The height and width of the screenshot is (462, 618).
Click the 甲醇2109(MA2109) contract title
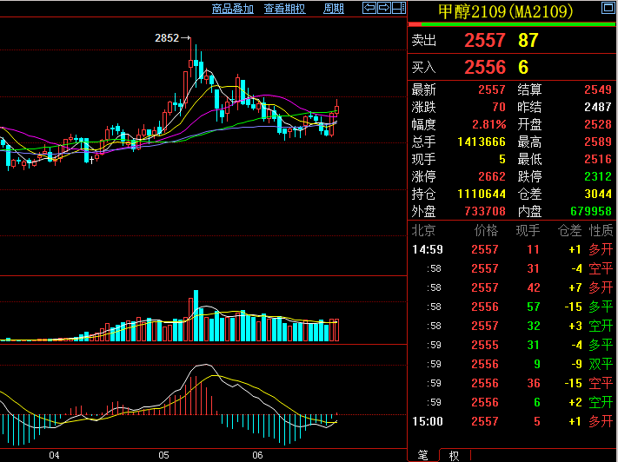[505, 11]
